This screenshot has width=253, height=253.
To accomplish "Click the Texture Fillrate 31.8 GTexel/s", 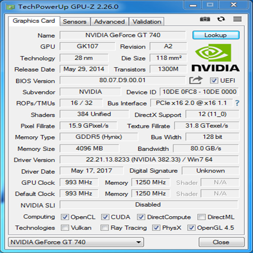I will pos(207,126).
